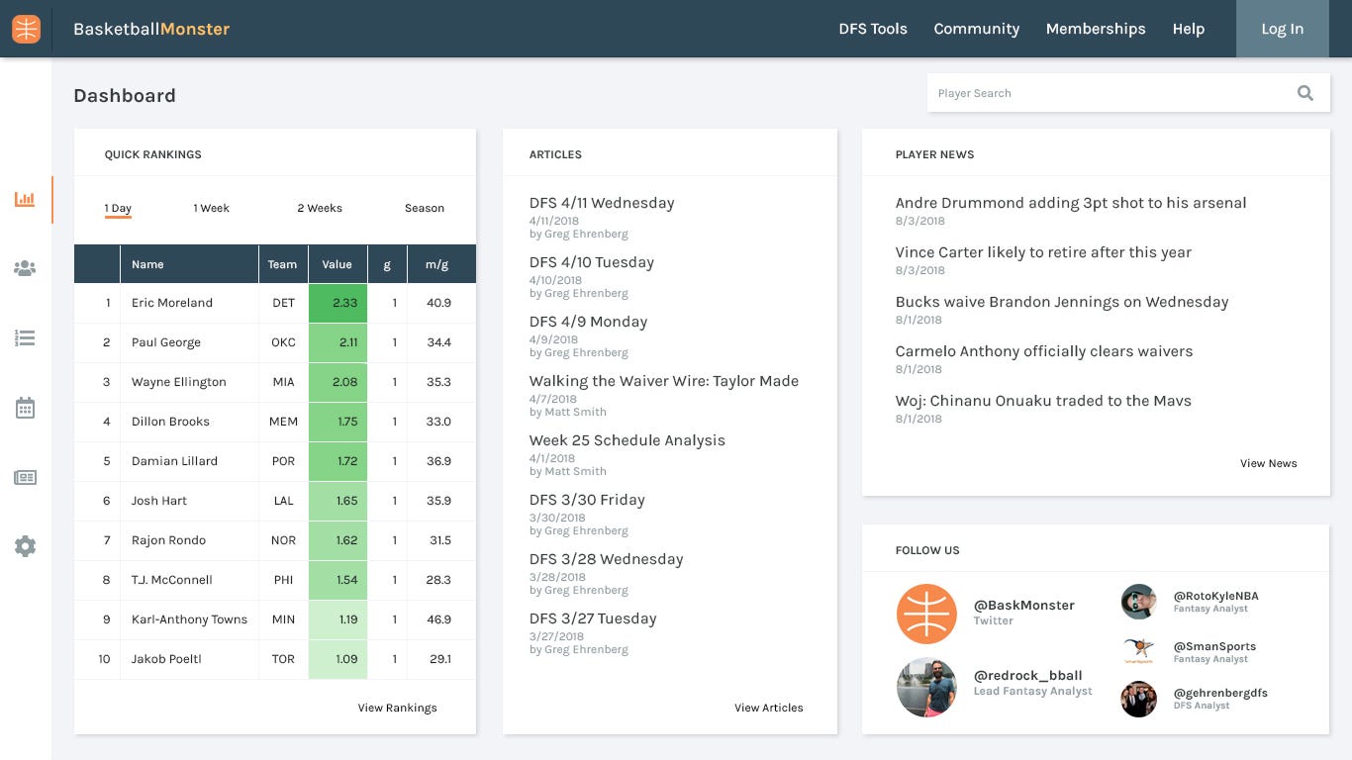
Task: Select the 2 Weeks rankings tab
Action: 320,209
